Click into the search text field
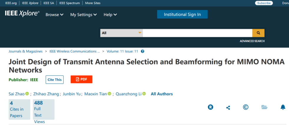This screenshot has width=289, height=125. [197, 33]
